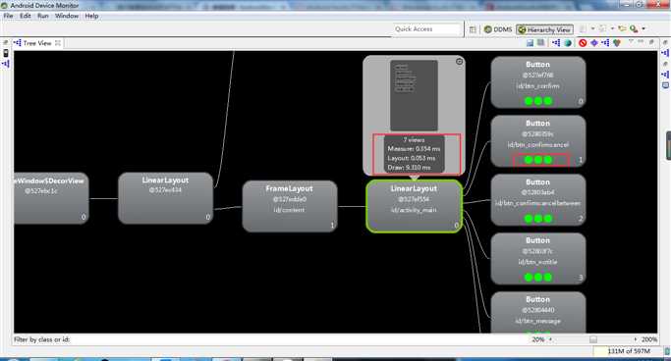Click the first tree icon in right sidebar
671x361 pixels.
click(x=665, y=53)
